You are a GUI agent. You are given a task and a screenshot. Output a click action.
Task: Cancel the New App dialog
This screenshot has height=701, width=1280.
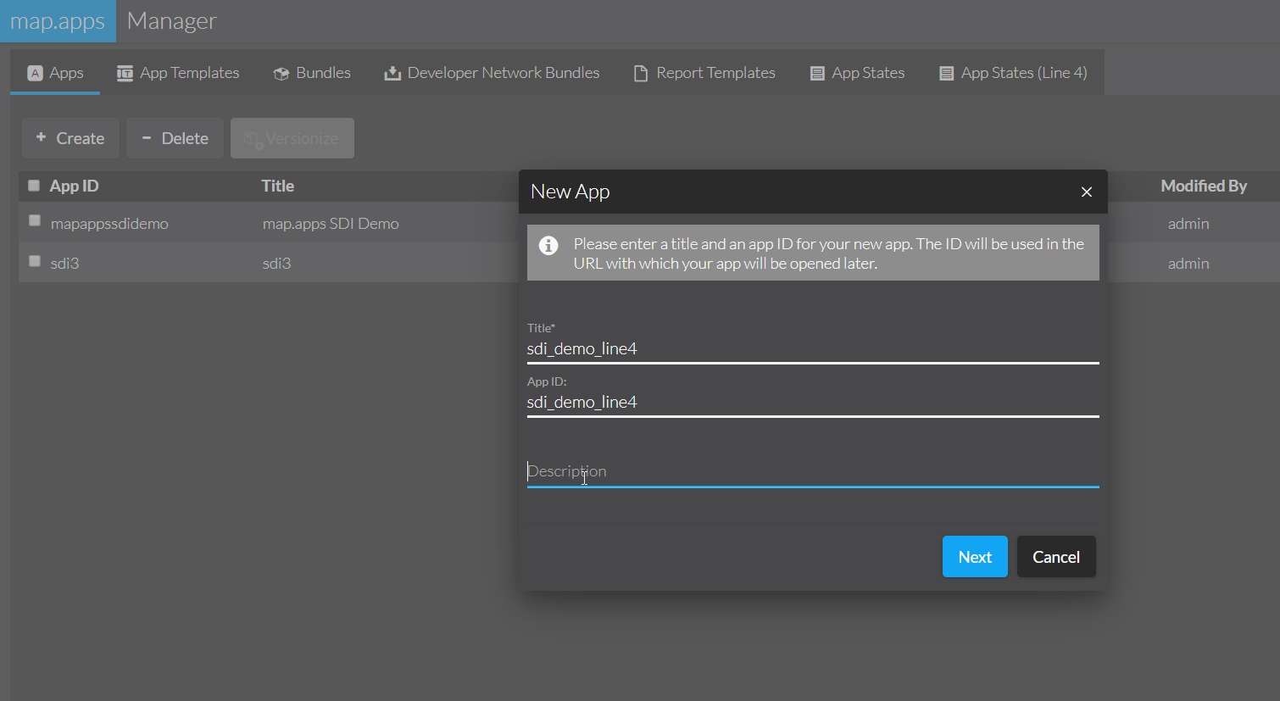pos(1055,556)
